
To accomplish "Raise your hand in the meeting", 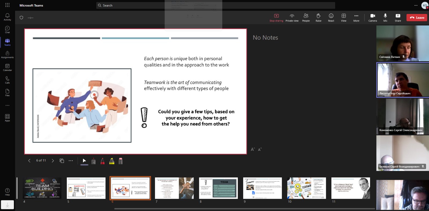I will (318, 17).
